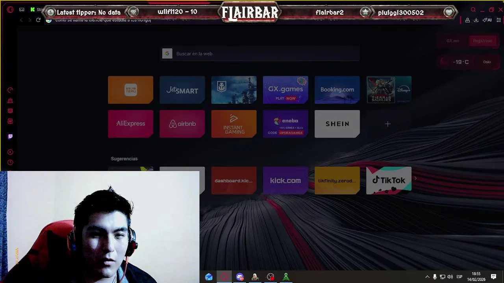The width and height of the screenshot is (504, 283).
Task: Add a new speed dial site
Action: pyautogui.click(x=388, y=124)
